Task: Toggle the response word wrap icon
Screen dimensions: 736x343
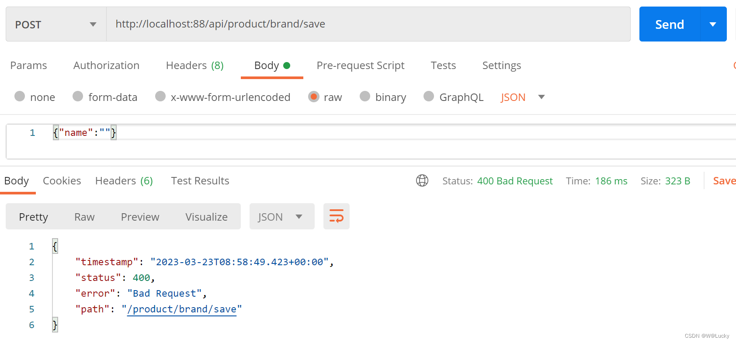Action: click(x=337, y=216)
